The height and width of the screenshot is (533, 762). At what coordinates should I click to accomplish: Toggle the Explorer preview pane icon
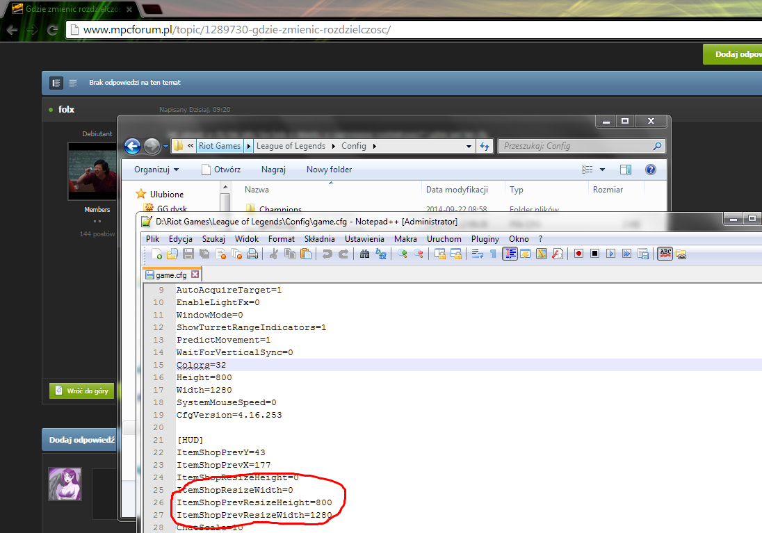pos(626,170)
